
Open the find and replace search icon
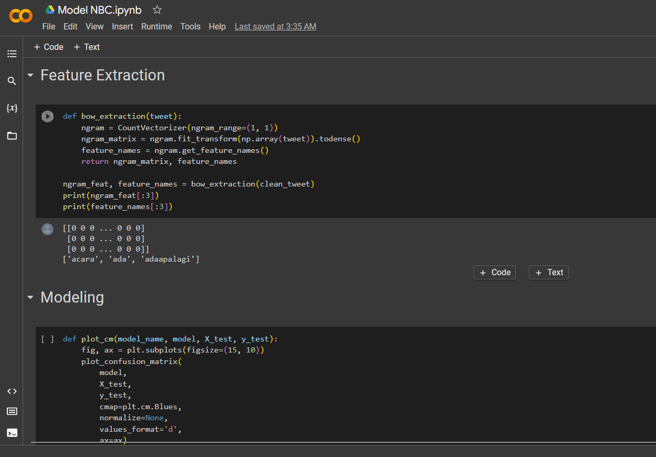12,81
